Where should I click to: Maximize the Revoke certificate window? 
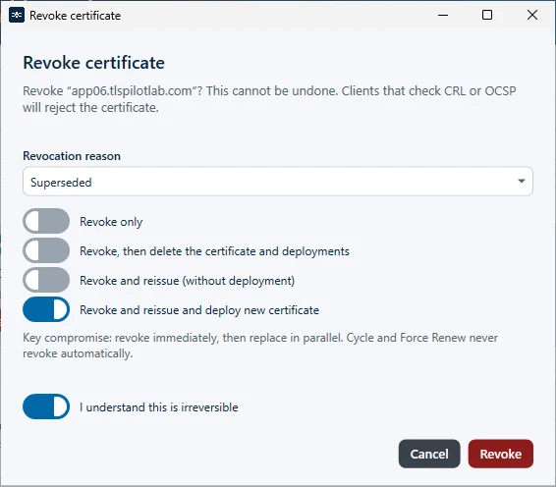coord(487,16)
